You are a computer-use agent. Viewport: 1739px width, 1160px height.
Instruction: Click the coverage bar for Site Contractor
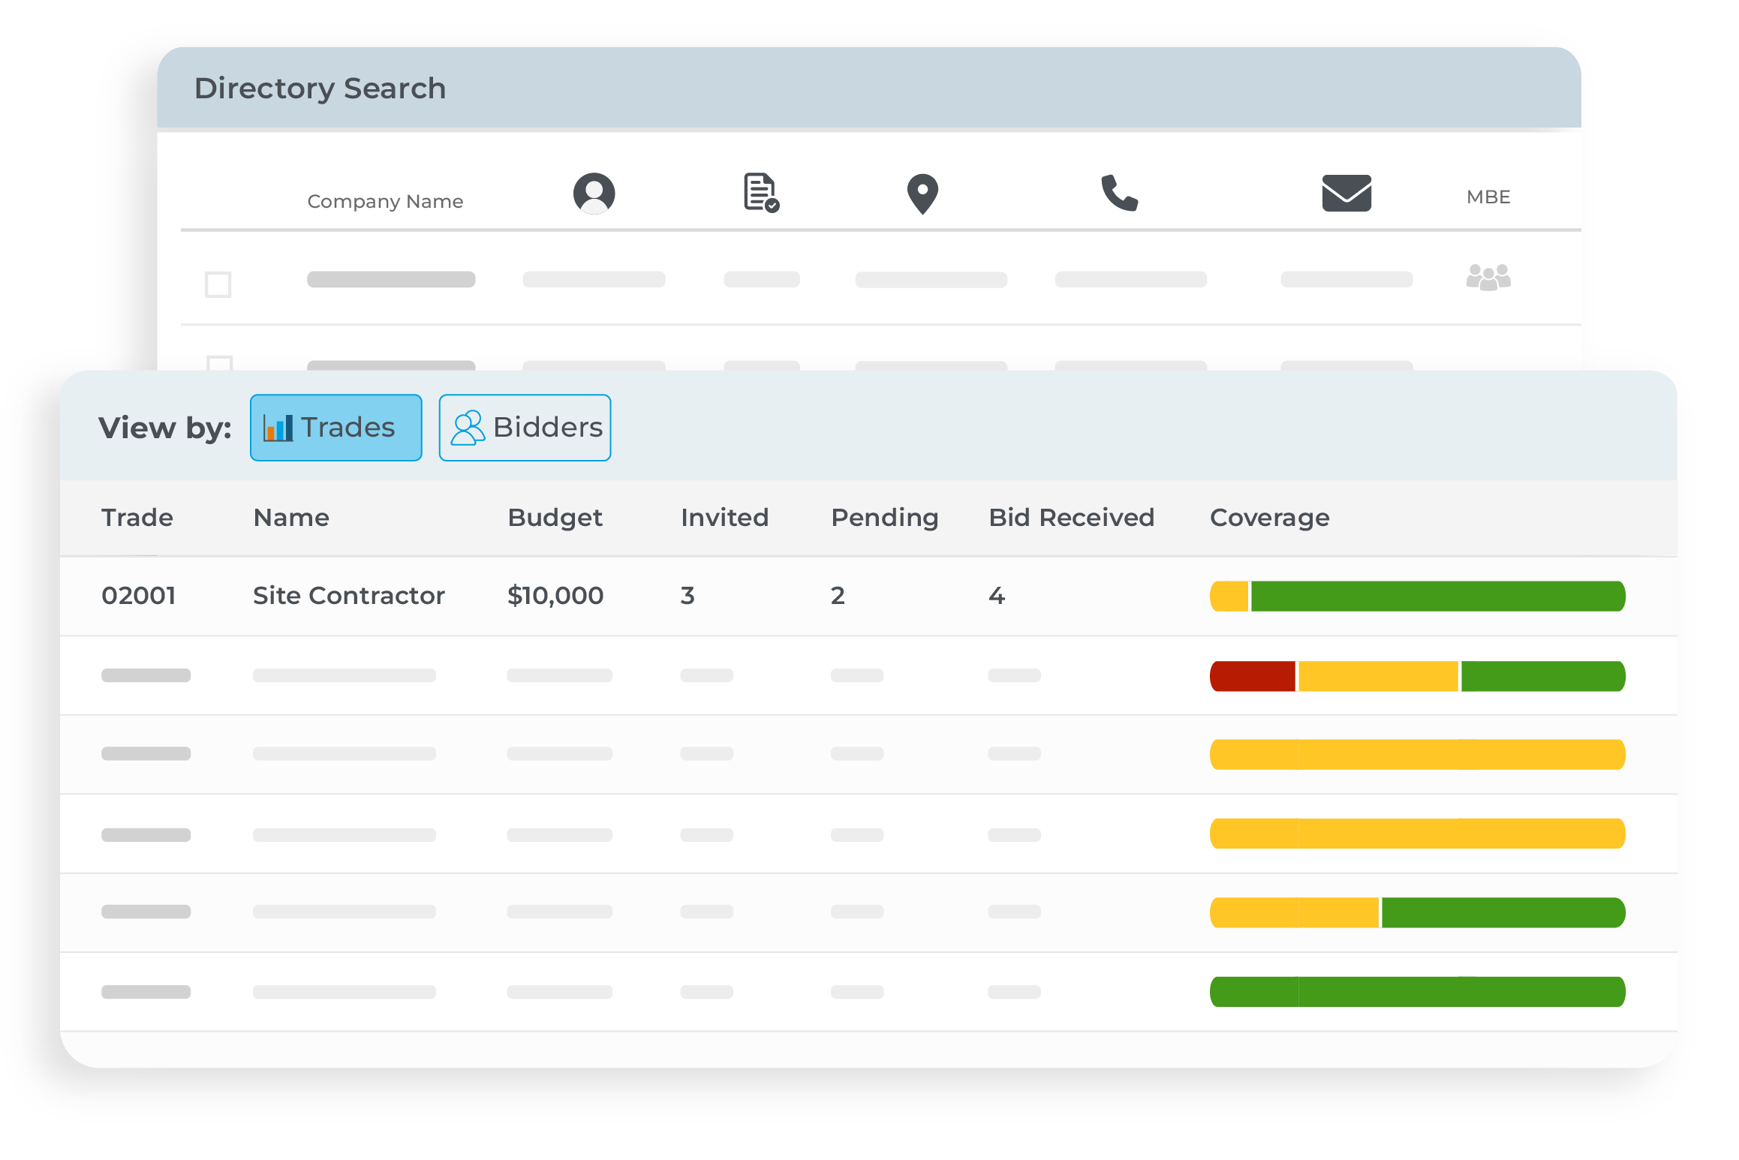coord(1417,595)
